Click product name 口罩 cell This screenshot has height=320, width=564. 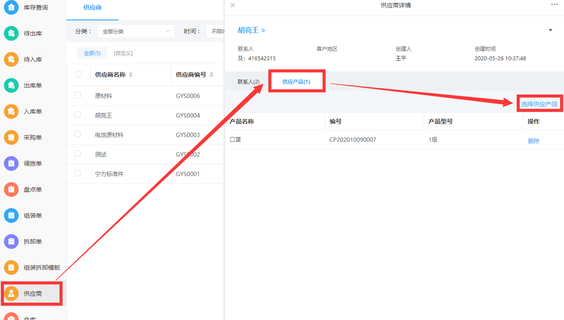(235, 140)
